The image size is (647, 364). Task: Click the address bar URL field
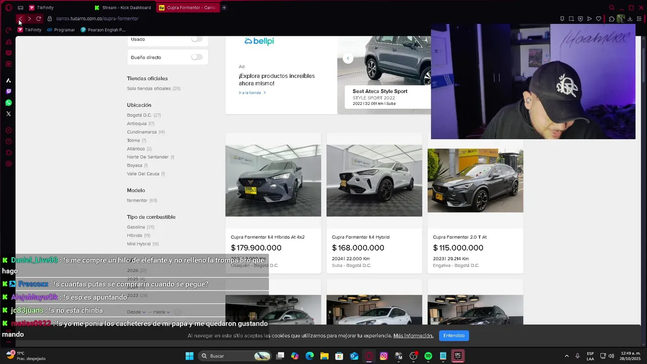(303, 19)
